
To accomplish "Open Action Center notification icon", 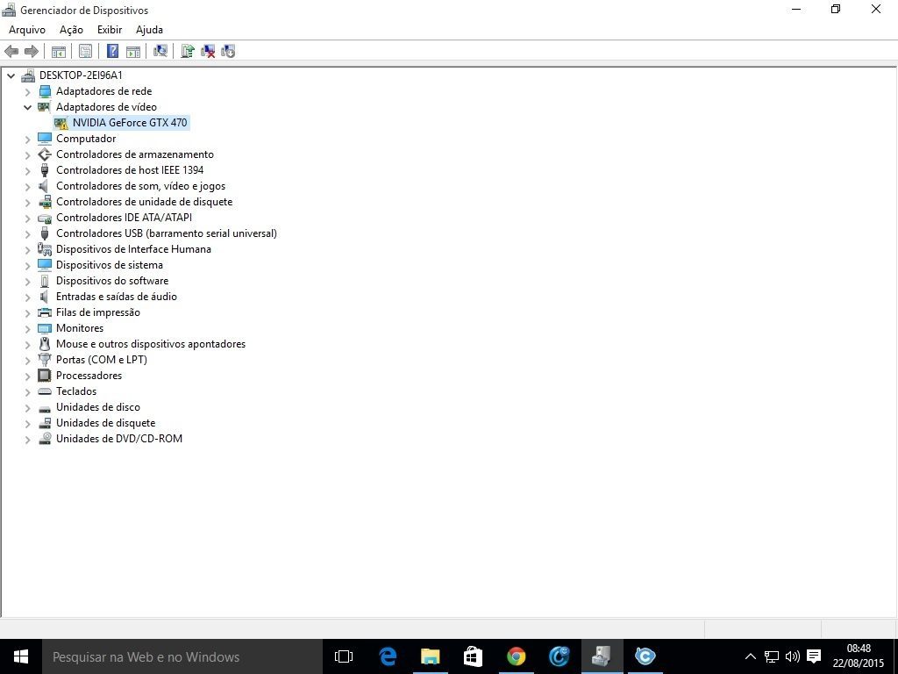I will point(814,656).
